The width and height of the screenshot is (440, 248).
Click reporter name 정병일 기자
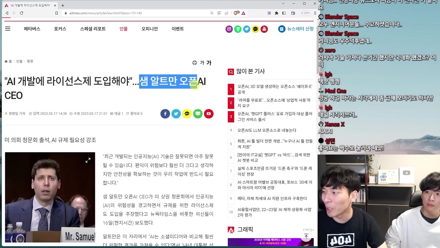(x=15, y=114)
